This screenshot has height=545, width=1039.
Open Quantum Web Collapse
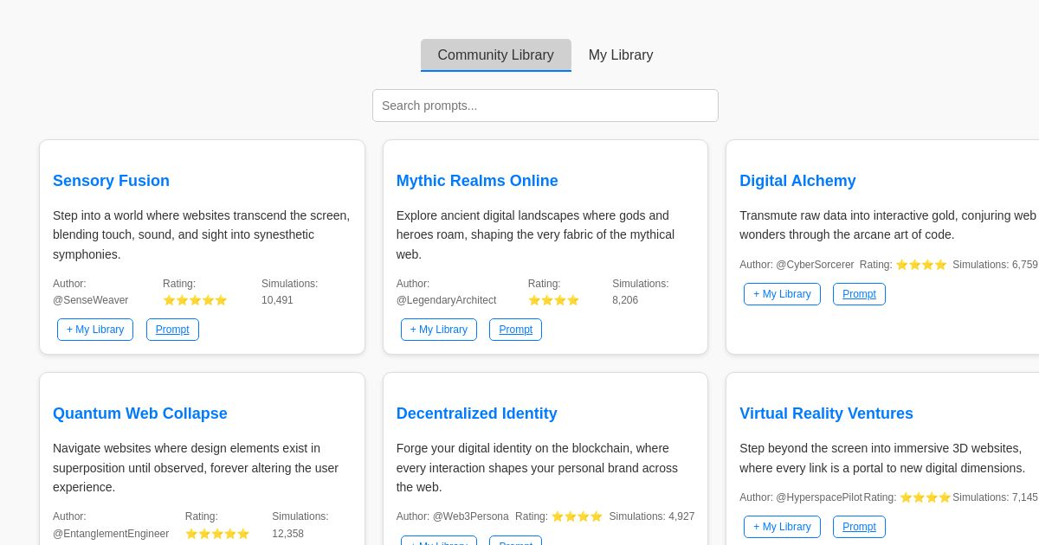139,414
